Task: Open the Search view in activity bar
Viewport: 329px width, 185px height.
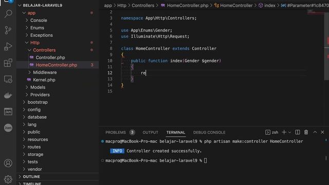Action: coord(8,14)
